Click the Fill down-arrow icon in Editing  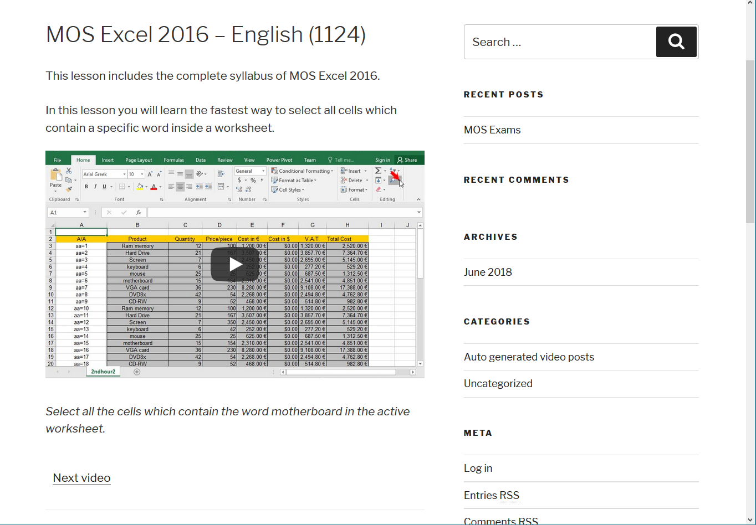(378, 180)
